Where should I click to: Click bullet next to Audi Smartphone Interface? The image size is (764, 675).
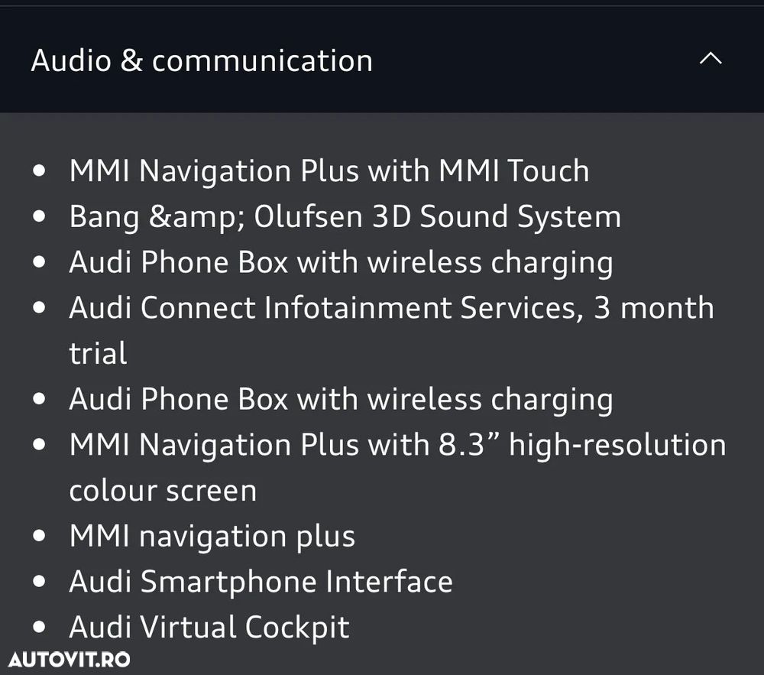click(40, 583)
